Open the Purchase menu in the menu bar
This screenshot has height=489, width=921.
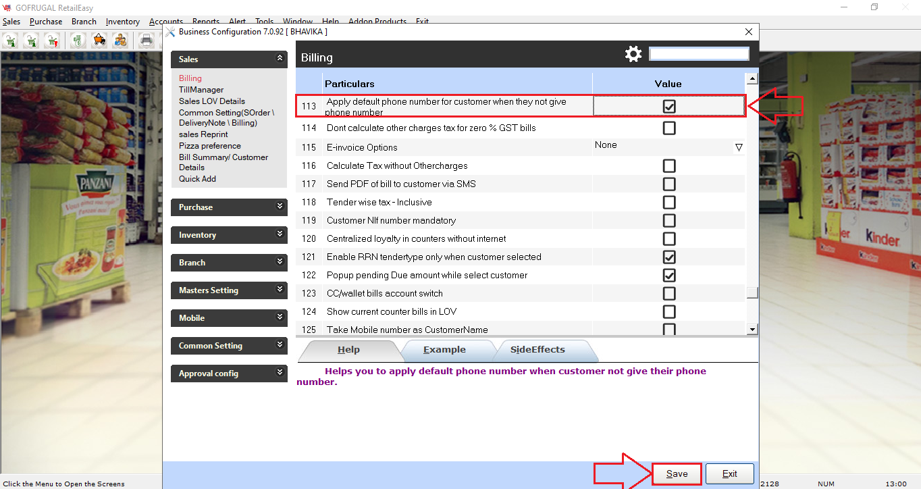click(46, 22)
